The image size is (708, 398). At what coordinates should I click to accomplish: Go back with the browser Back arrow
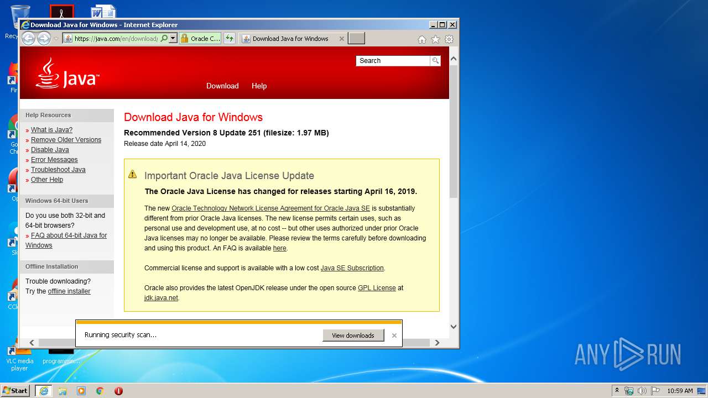(28, 38)
